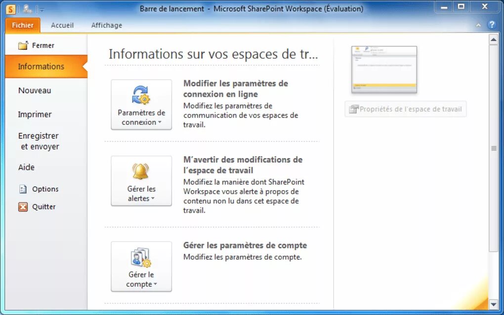Select Nouveau in the backstage menu
Image resolution: width=504 pixels, height=315 pixels.
[35, 90]
